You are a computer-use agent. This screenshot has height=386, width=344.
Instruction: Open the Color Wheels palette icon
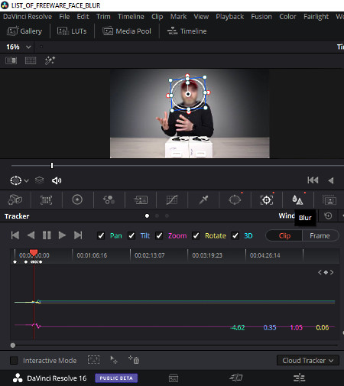(77, 199)
